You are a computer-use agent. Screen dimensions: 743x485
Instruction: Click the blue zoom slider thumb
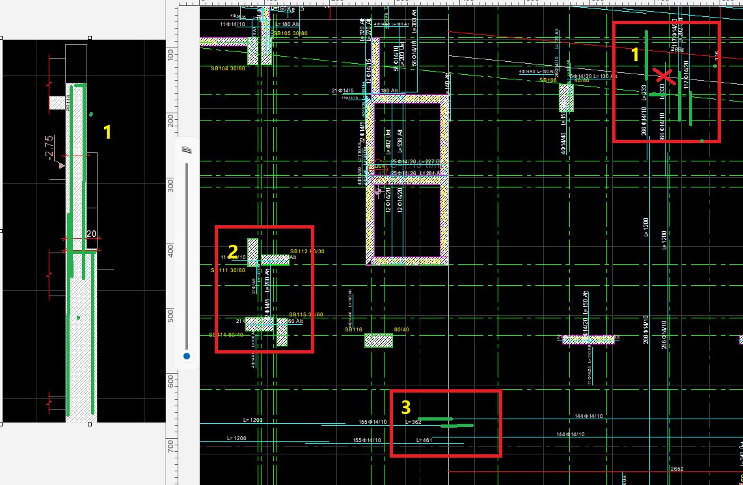pos(187,356)
